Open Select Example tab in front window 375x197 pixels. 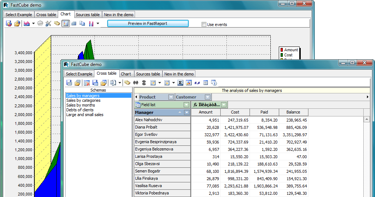pos(79,74)
